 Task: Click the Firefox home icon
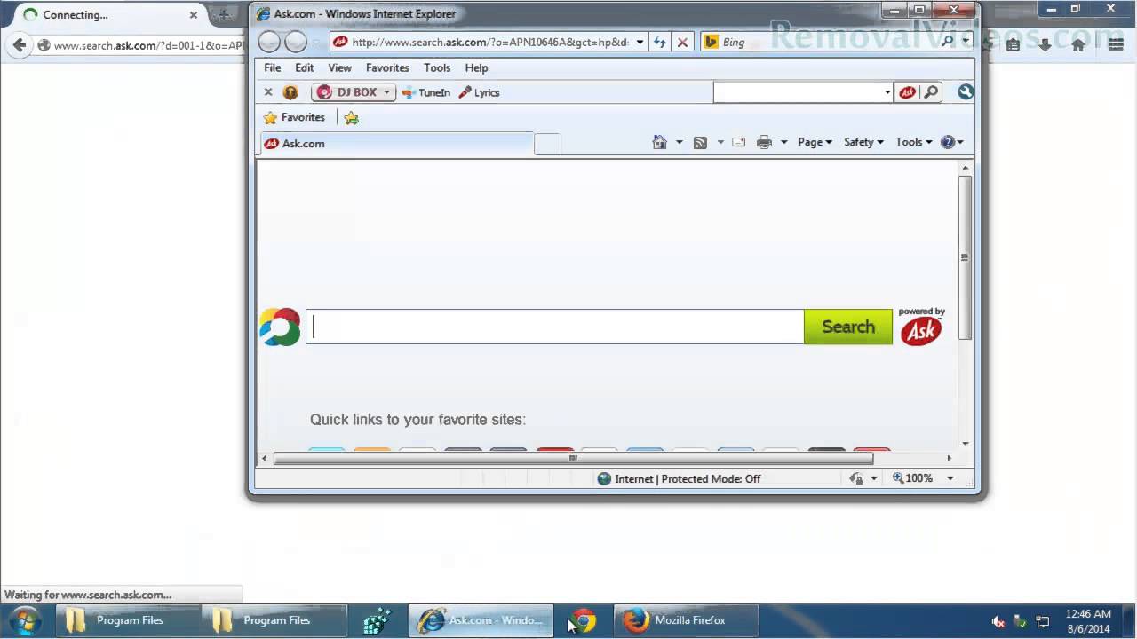click(x=1078, y=44)
